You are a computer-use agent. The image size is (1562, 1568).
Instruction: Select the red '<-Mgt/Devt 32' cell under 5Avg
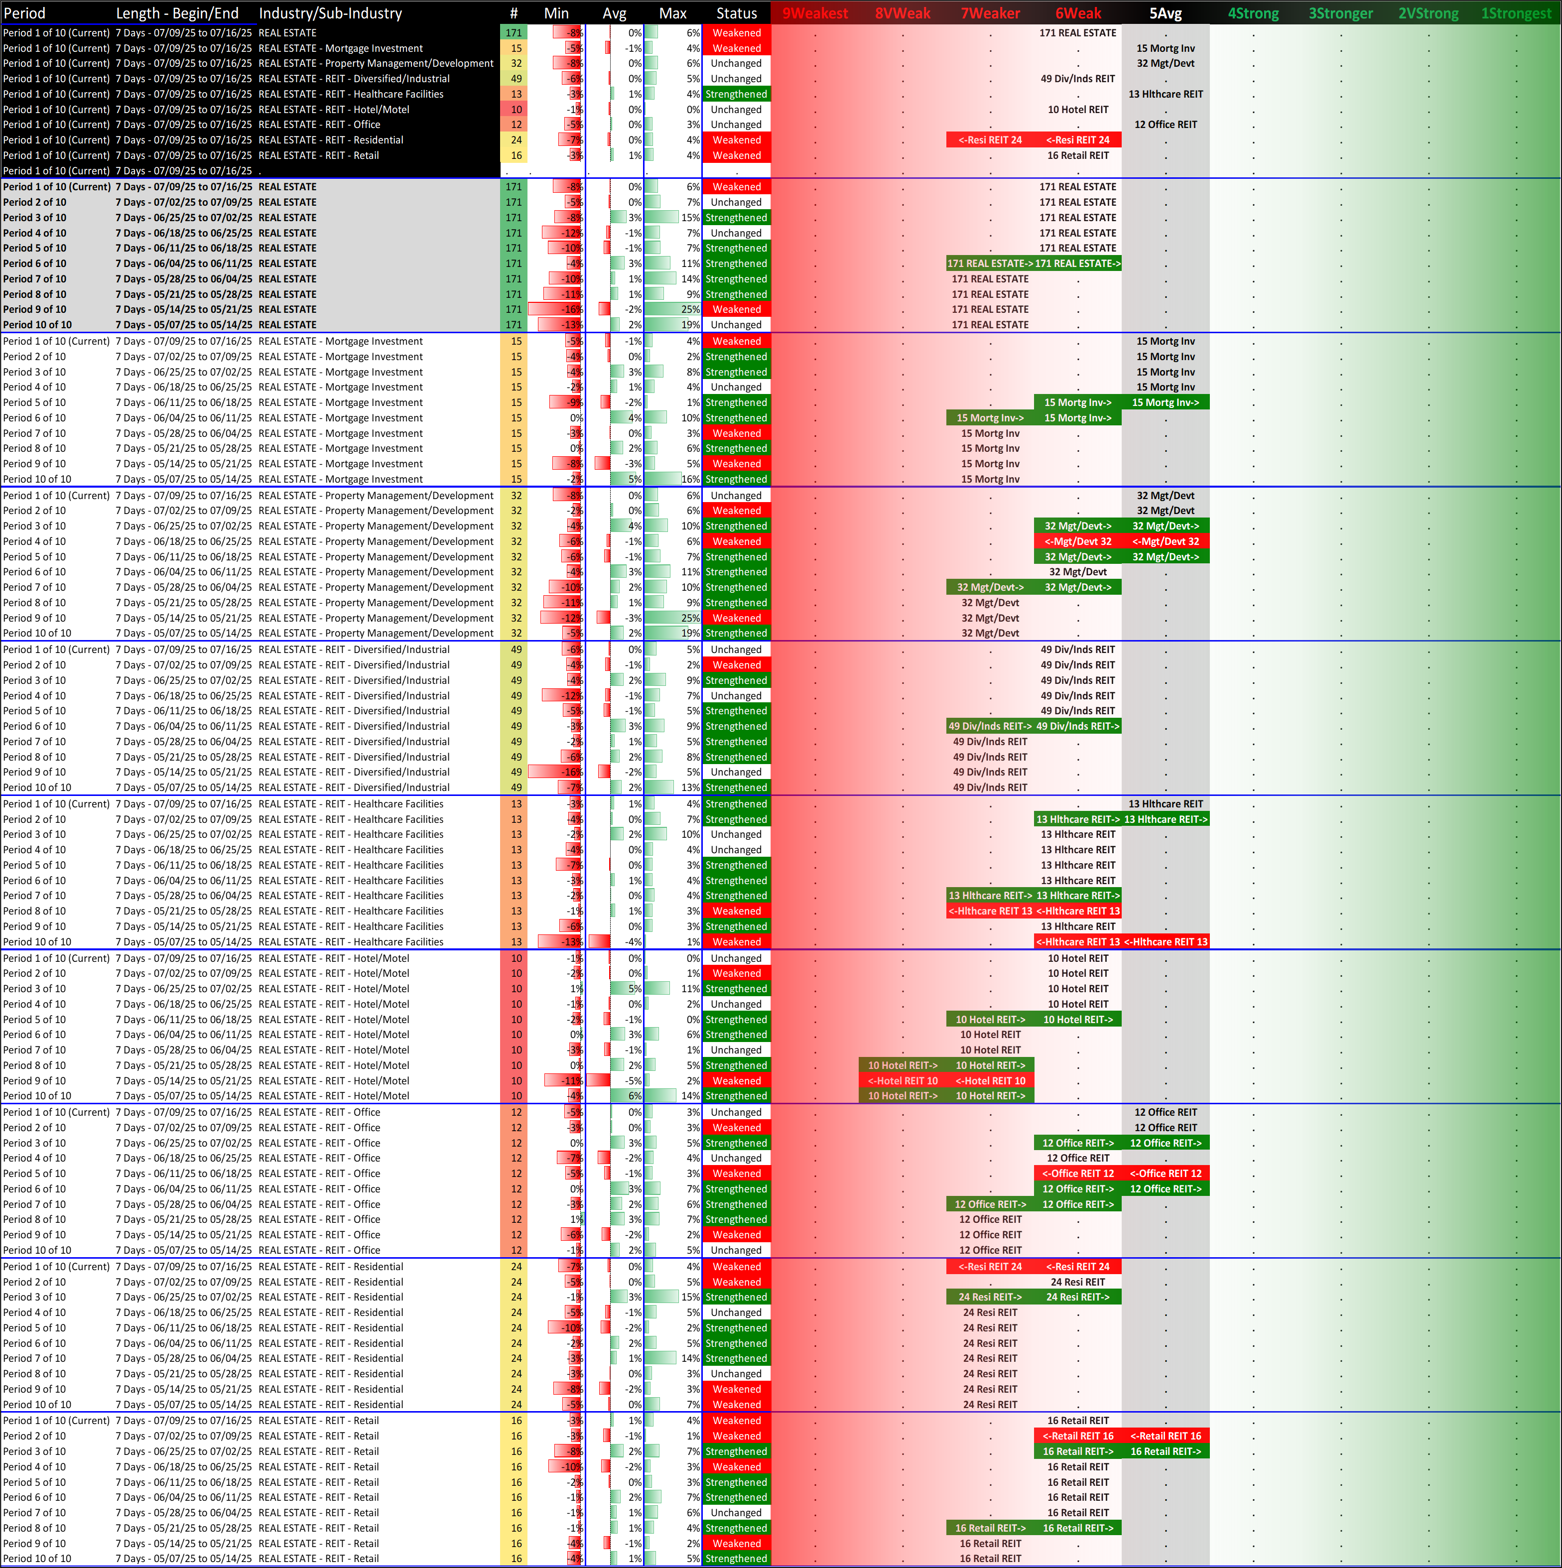[1165, 541]
